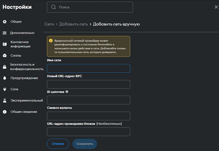219x151 pixels.
Task: Close the settings with the X button
Action: tap(216, 7)
